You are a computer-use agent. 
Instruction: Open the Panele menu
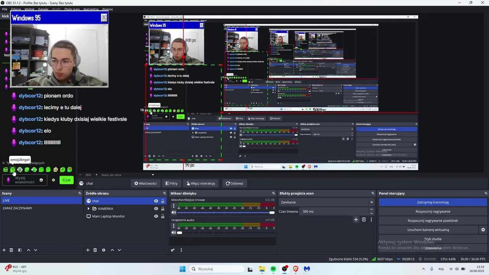[43, 9]
